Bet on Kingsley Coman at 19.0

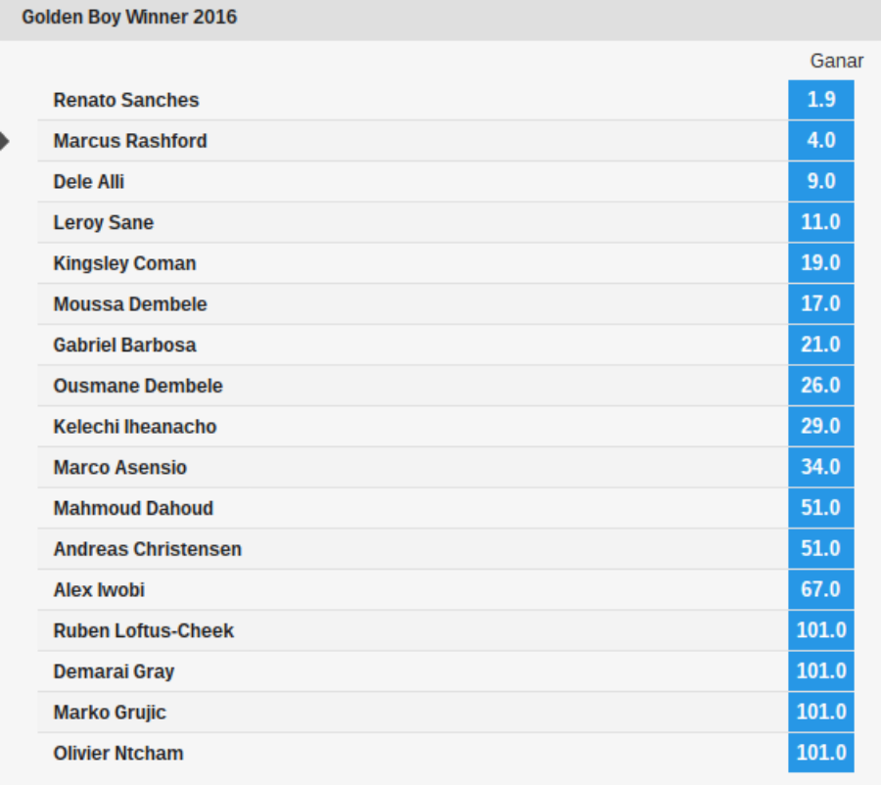(821, 263)
